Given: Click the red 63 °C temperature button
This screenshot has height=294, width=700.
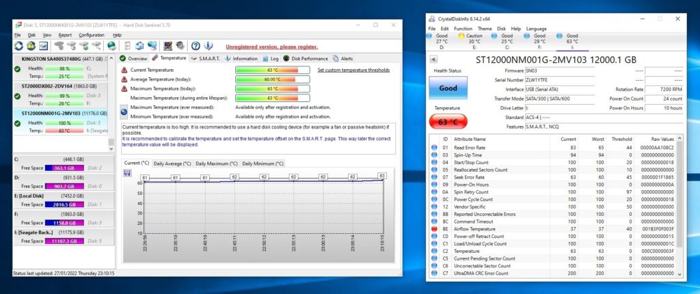Looking at the screenshot, I should (x=448, y=122).
